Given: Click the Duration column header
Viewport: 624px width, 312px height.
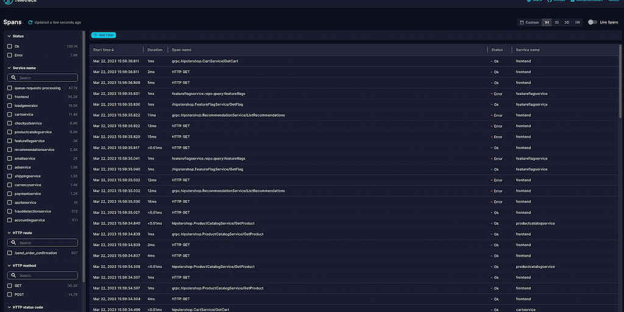Looking at the screenshot, I should click(155, 50).
